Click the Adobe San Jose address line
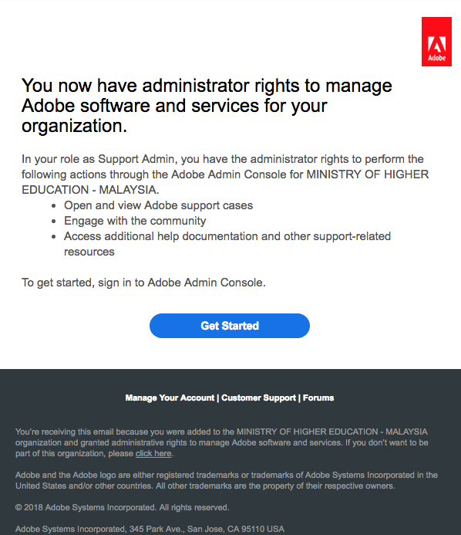The height and width of the screenshot is (535, 461). pos(150,529)
